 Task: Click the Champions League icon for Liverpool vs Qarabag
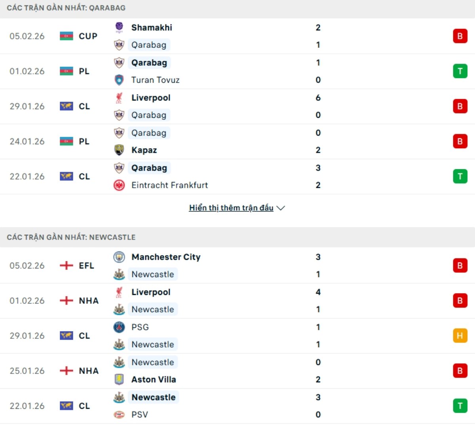pyautogui.click(x=66, y=106)
